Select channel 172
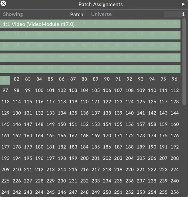This screenshot has height=197, width=188. click(x=129, y=136)
